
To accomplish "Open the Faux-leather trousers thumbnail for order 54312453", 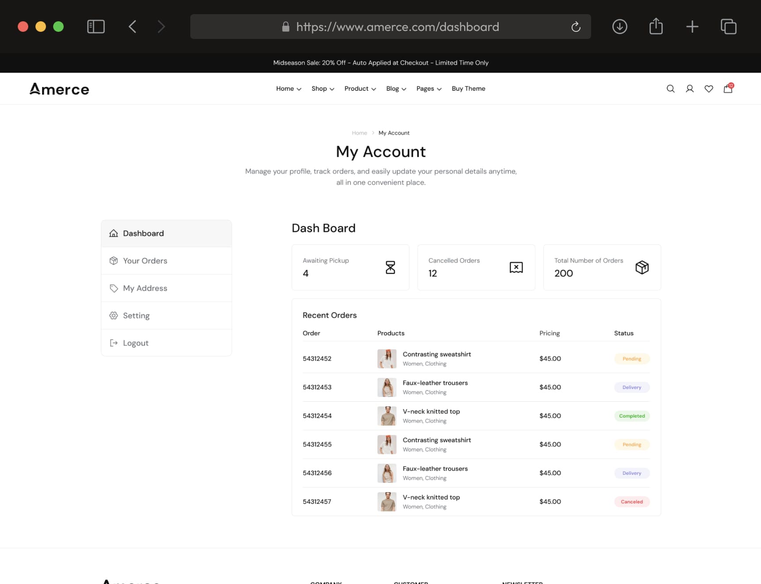I will [x=387, y=387].
